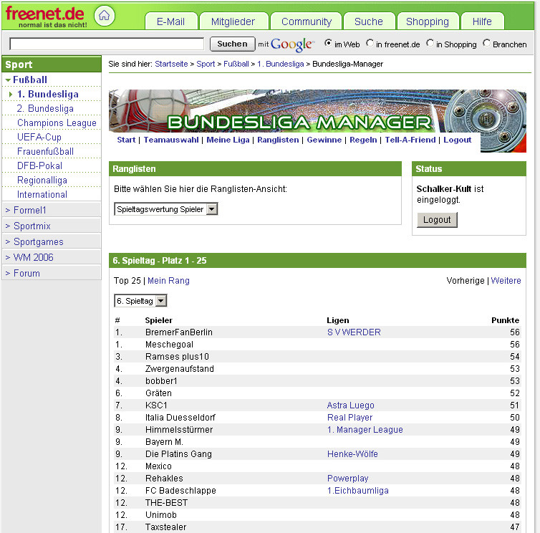Click the Fußball breadcrumb link
Viewport: 540px width, 533px height.
coord(236,64)
